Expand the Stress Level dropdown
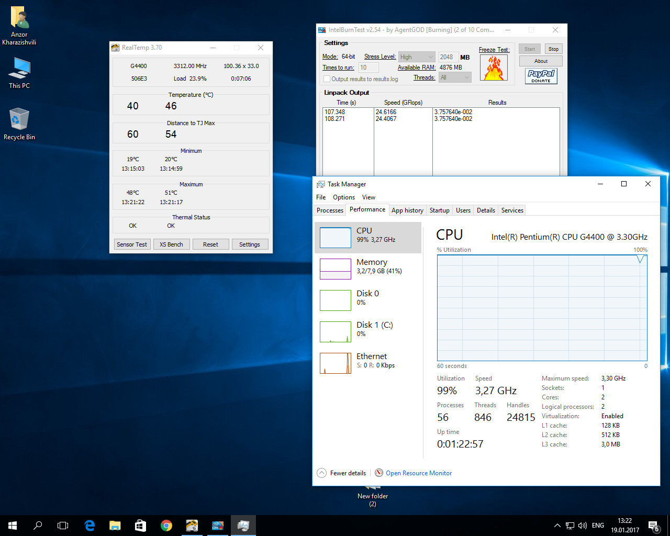Screen dimensions: 670x536 click(x=417, y=57)
